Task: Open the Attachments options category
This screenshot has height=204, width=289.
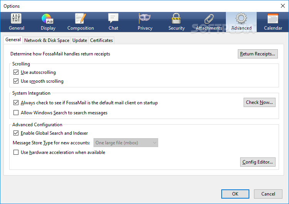Action: coord(209,22)
